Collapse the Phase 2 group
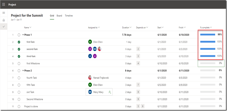Viewport: 227px width, 111px height. click(23, 70)
